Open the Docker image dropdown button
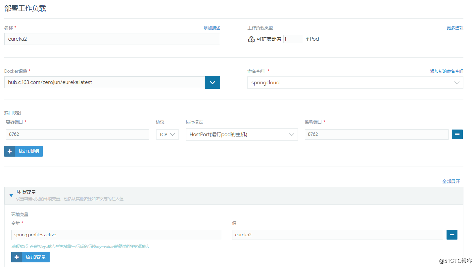The image size is (475, 267). coord(213,83)
